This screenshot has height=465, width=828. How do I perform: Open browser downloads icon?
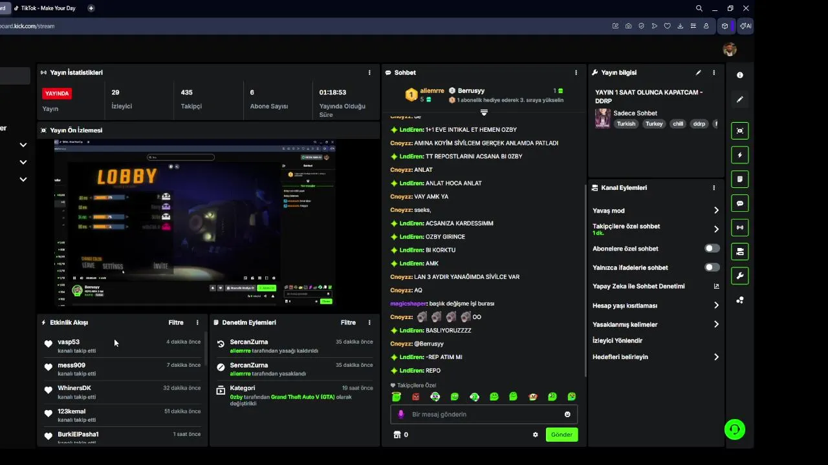coord(680,26)
